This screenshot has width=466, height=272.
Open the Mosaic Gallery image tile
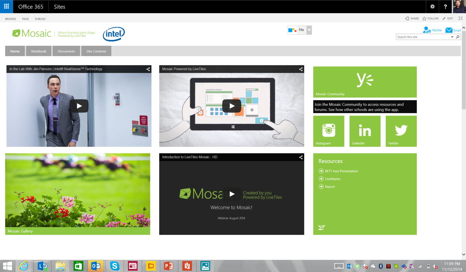[78, 194]
